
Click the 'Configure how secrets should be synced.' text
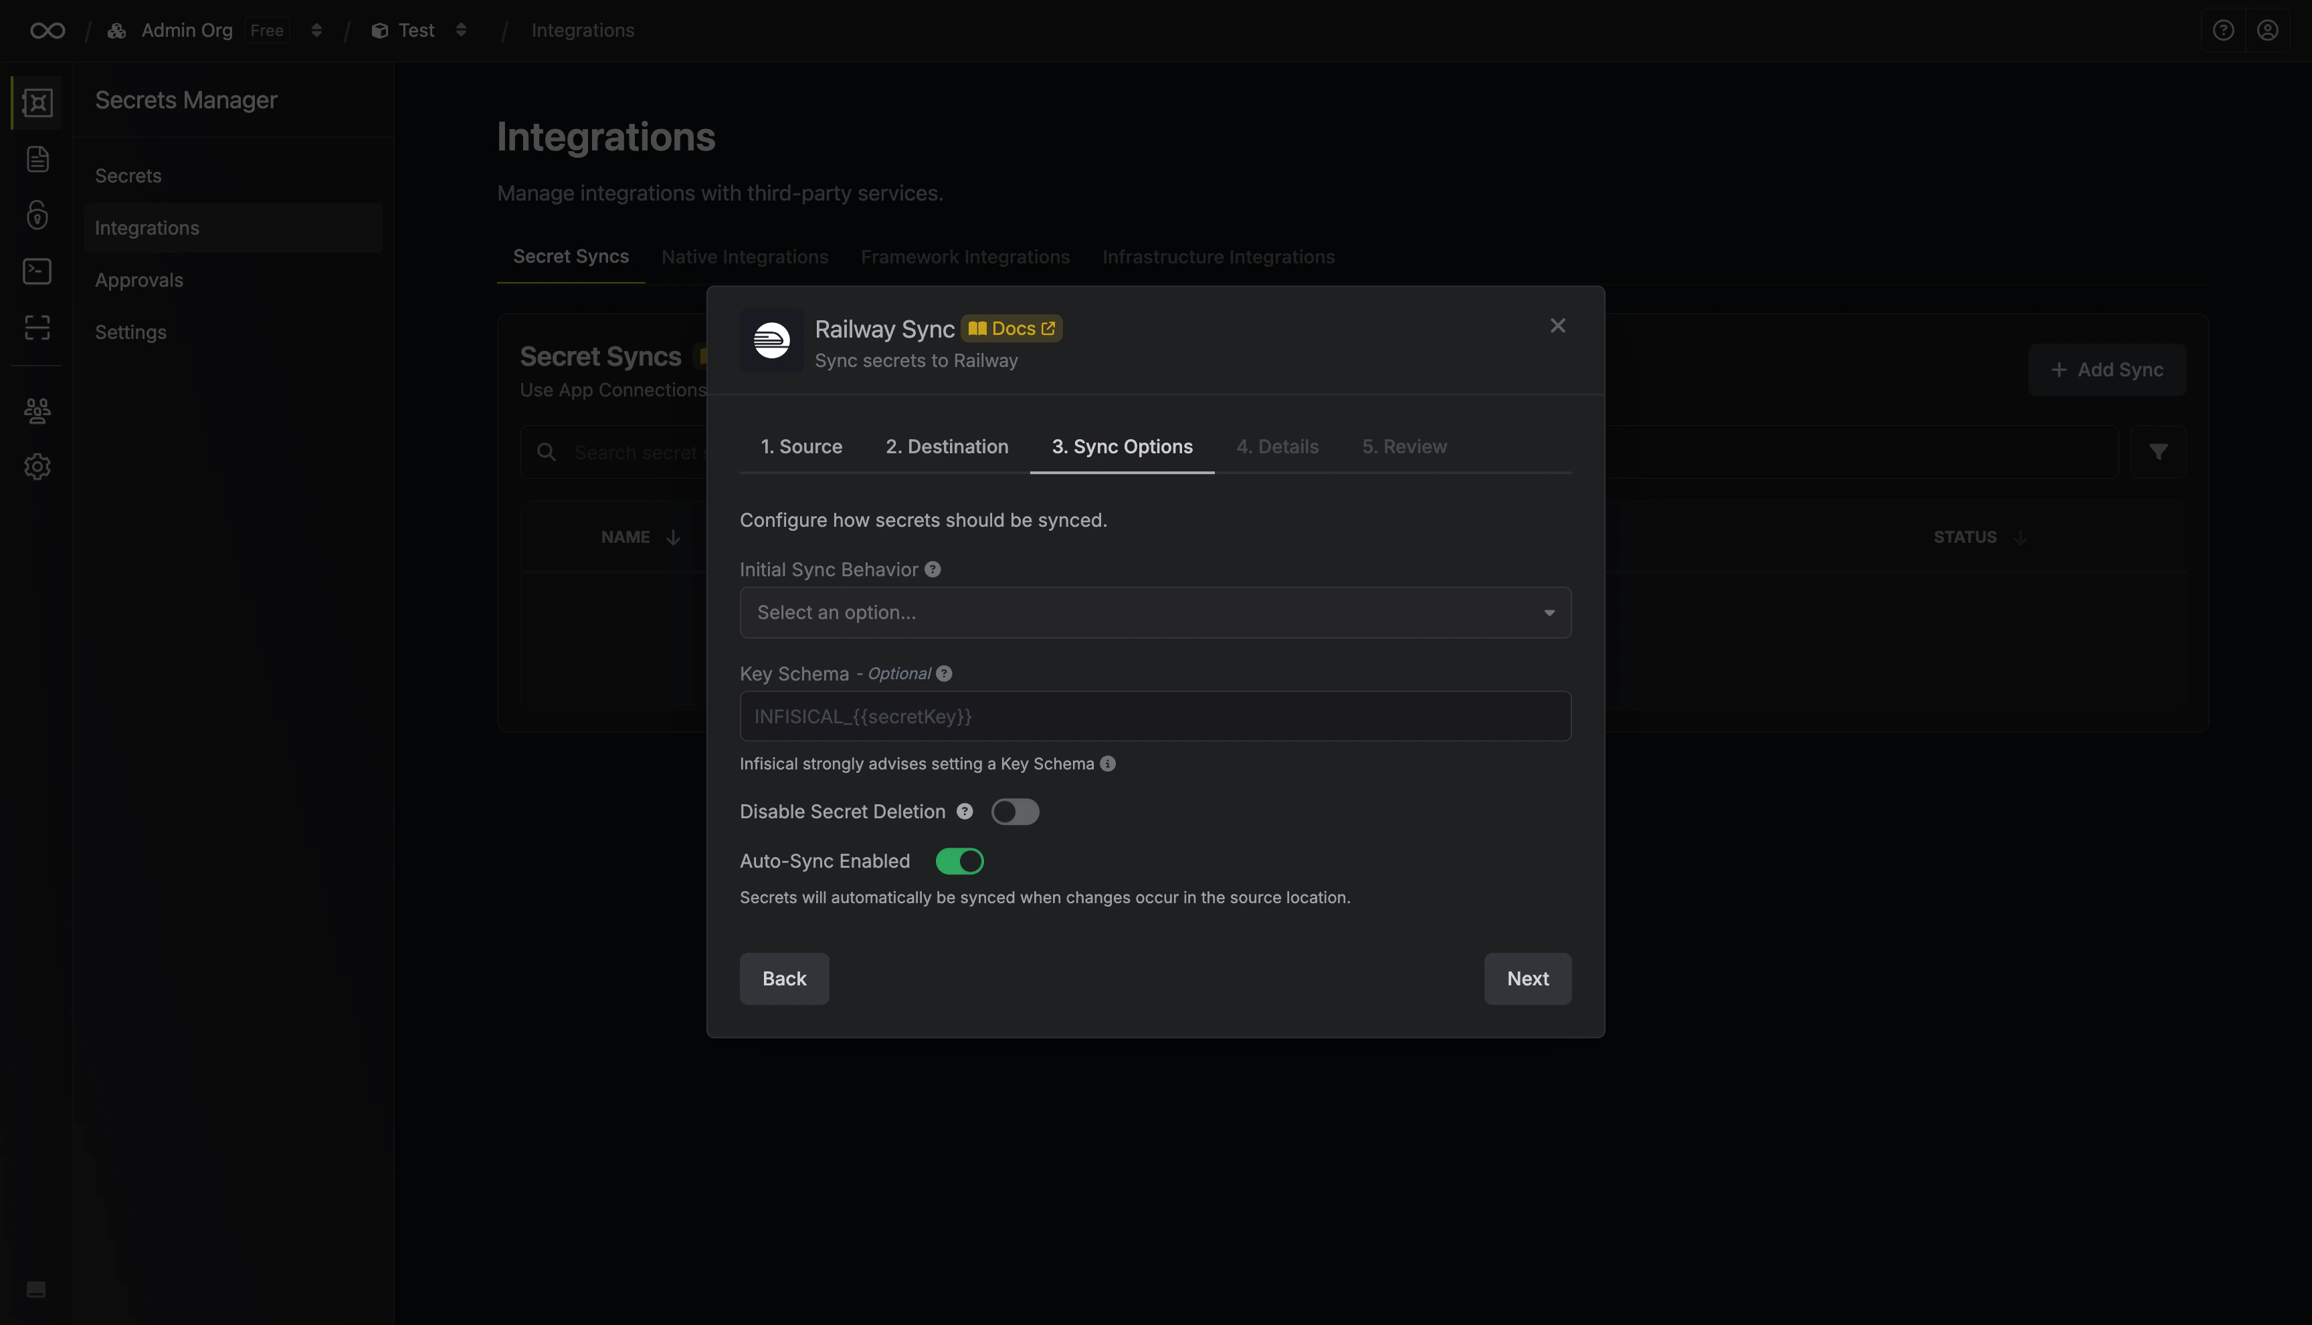coord(923,521)
